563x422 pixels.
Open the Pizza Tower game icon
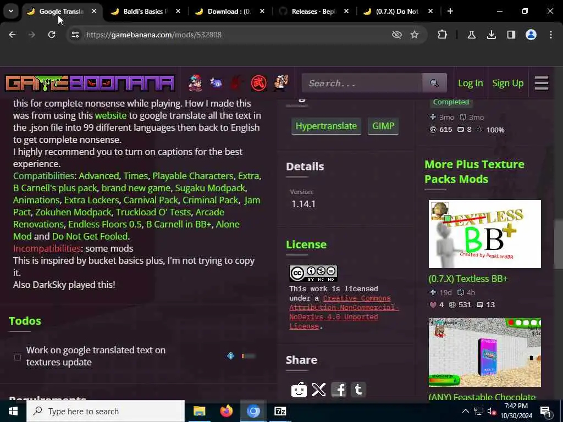point(281,83)
